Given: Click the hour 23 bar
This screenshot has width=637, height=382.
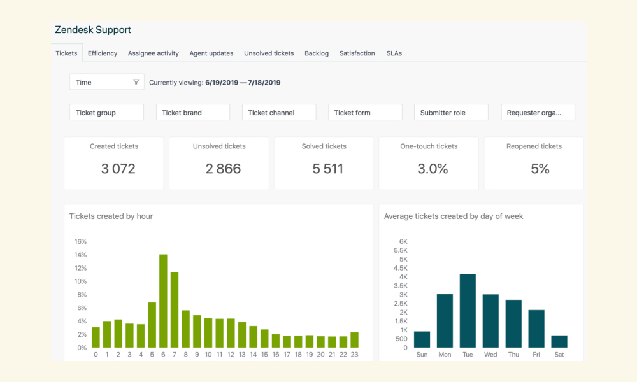Looking at the screenshot, I should (x=355, y=340).
